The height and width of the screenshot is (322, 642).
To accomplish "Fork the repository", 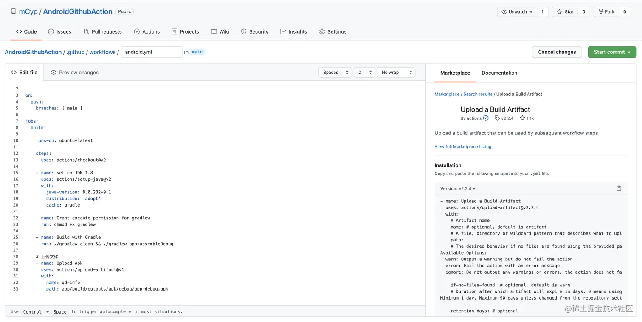I will click(x=606, y=12).
